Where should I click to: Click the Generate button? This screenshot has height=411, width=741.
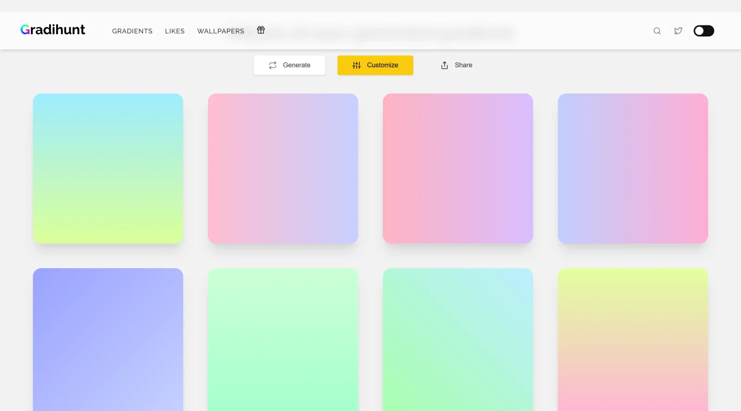click(289, 65)
